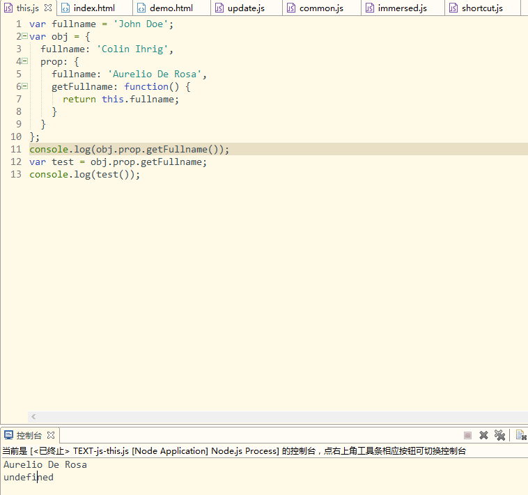Viewport: 528px width, 495px height.
Task: Collapse the getFullname function fold on line 6
Action: point(24,86)
